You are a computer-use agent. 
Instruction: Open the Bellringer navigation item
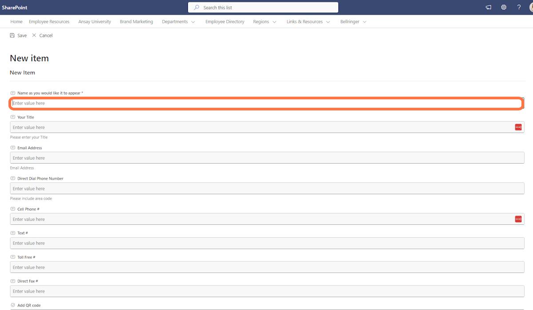coord(350,22)
